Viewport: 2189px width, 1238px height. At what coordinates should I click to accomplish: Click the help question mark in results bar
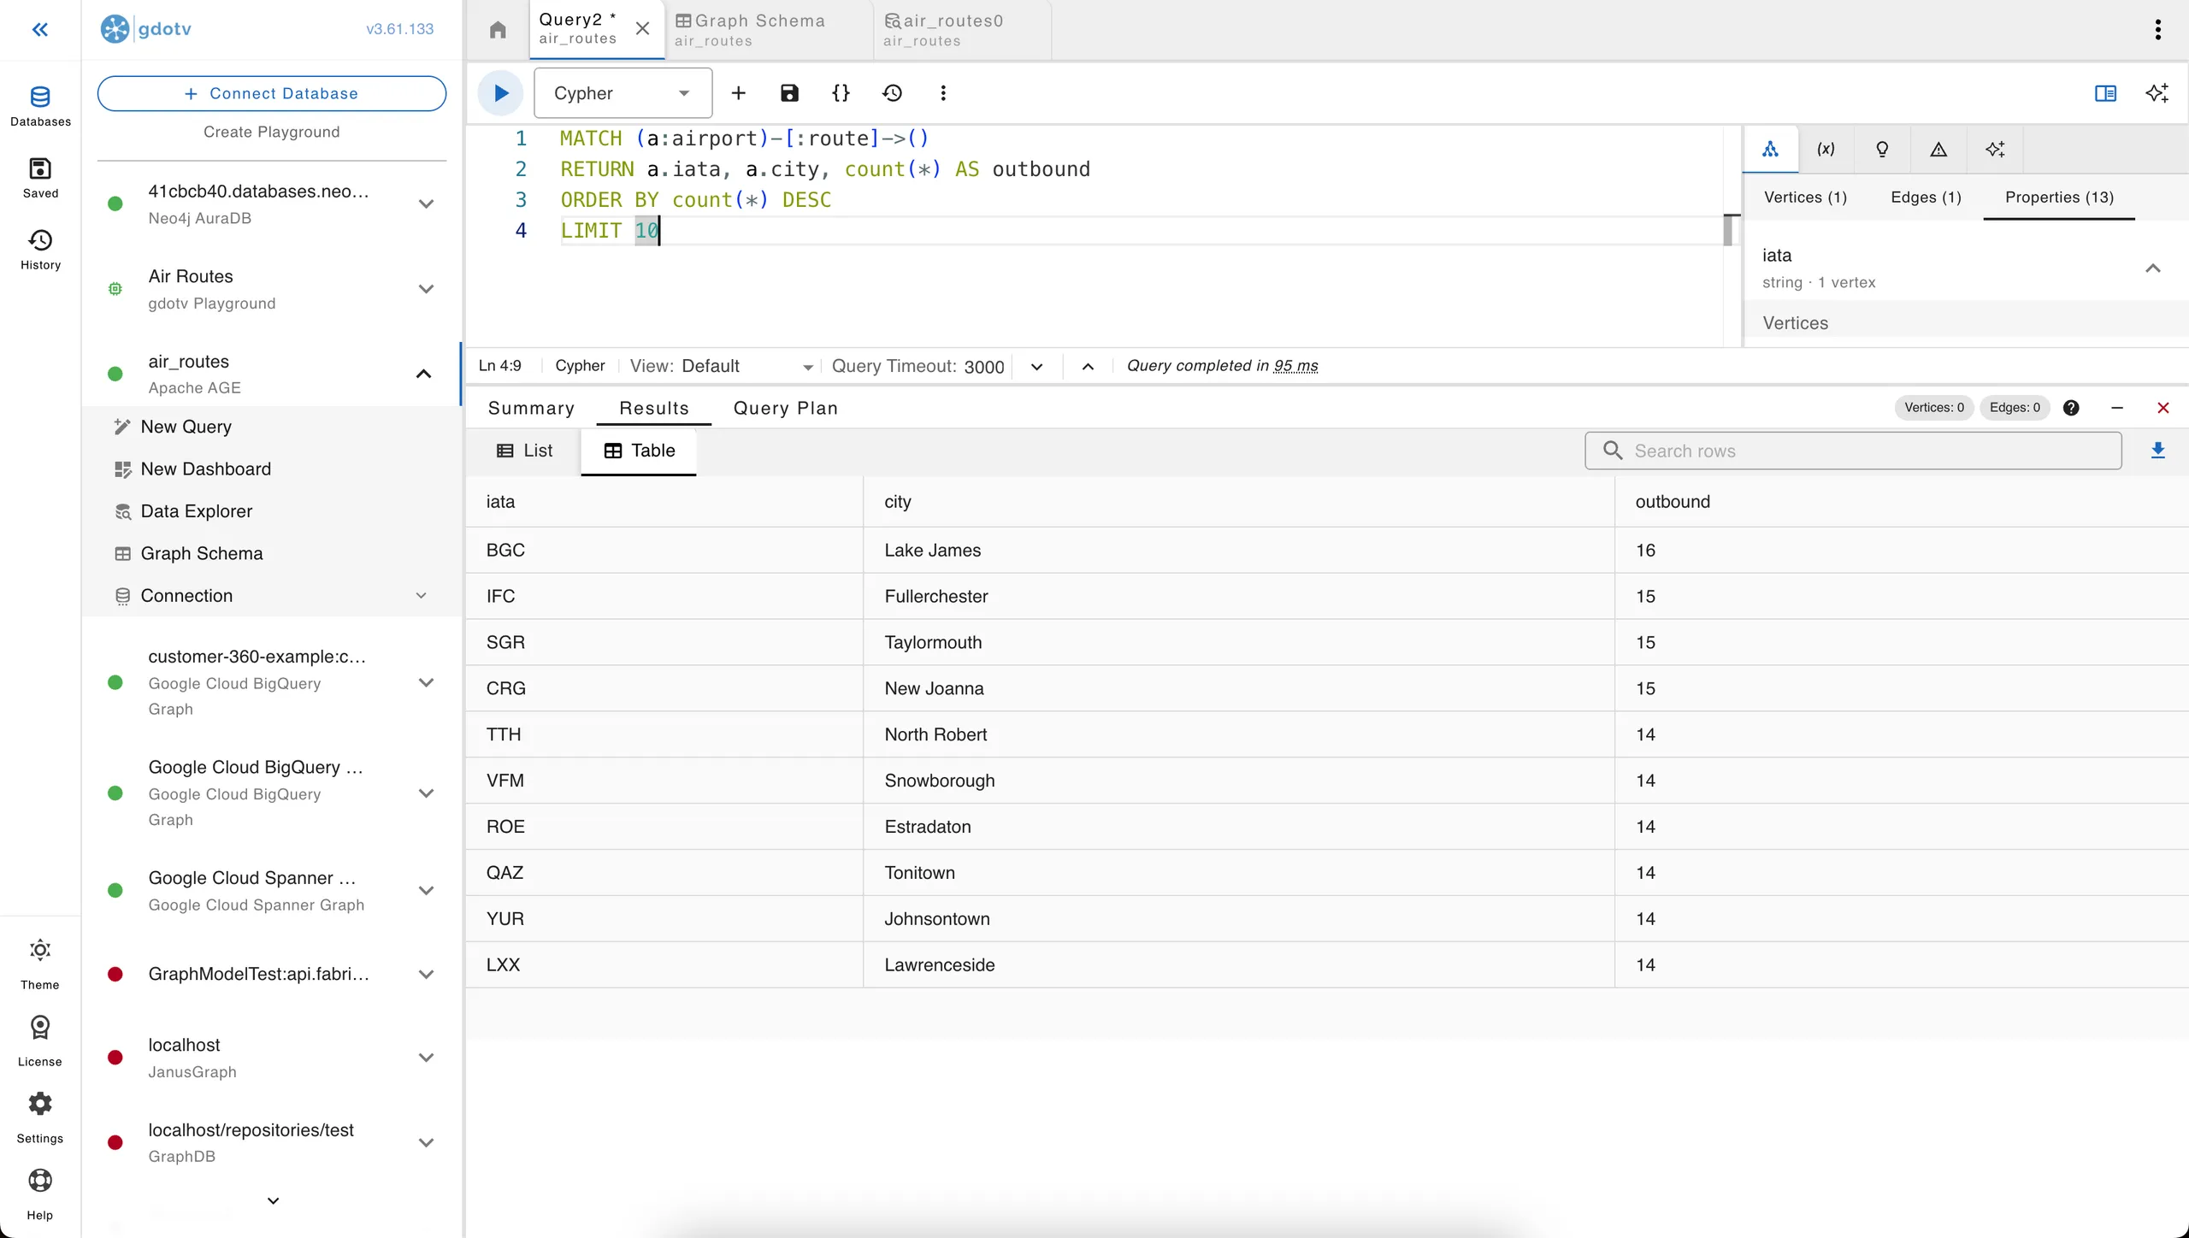pos(2071,408)
